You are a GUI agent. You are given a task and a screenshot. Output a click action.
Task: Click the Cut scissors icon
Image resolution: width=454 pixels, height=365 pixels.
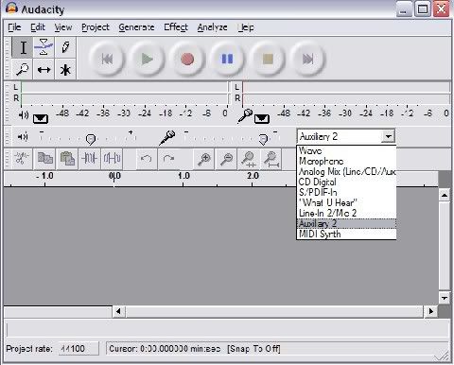point(22,158)
